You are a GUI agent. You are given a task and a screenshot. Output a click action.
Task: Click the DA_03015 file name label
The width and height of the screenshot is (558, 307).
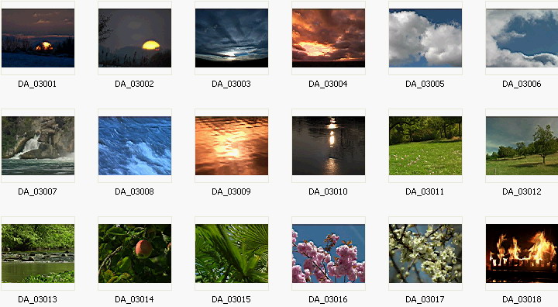pyautogui.click(x=231, y=299)
